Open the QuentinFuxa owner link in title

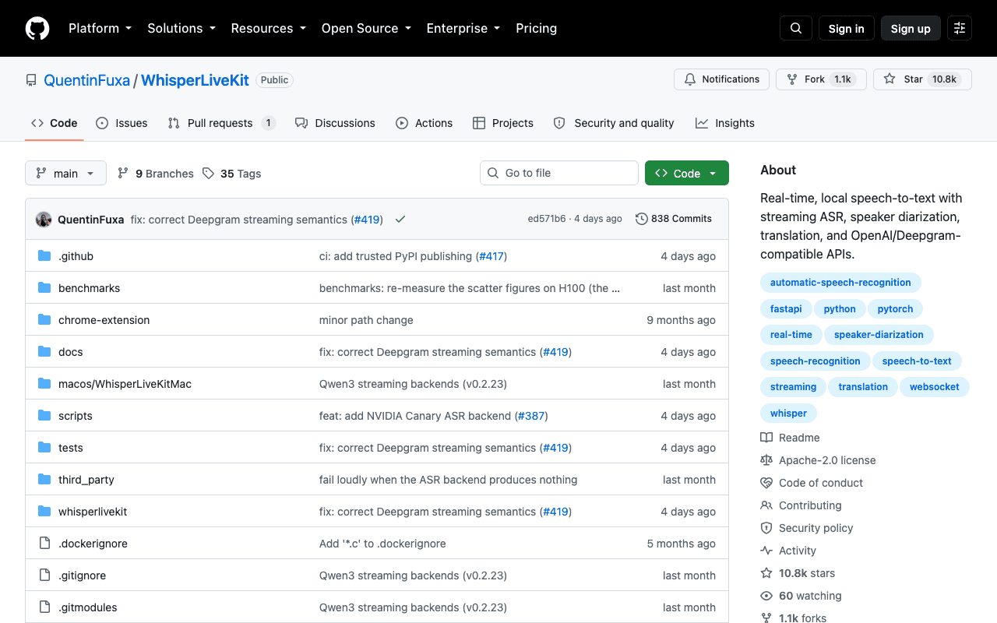(86, 80)
